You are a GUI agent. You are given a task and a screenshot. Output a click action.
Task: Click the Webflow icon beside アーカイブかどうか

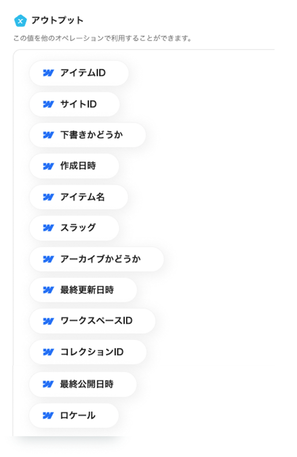[48, 259]
